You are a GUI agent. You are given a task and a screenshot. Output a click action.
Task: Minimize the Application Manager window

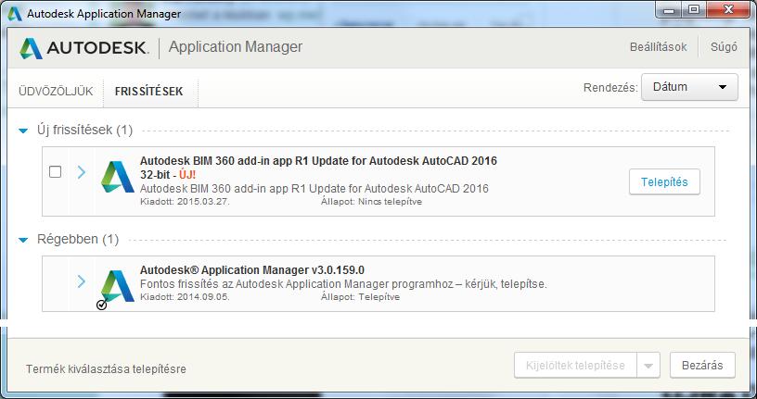coord(669,9)
